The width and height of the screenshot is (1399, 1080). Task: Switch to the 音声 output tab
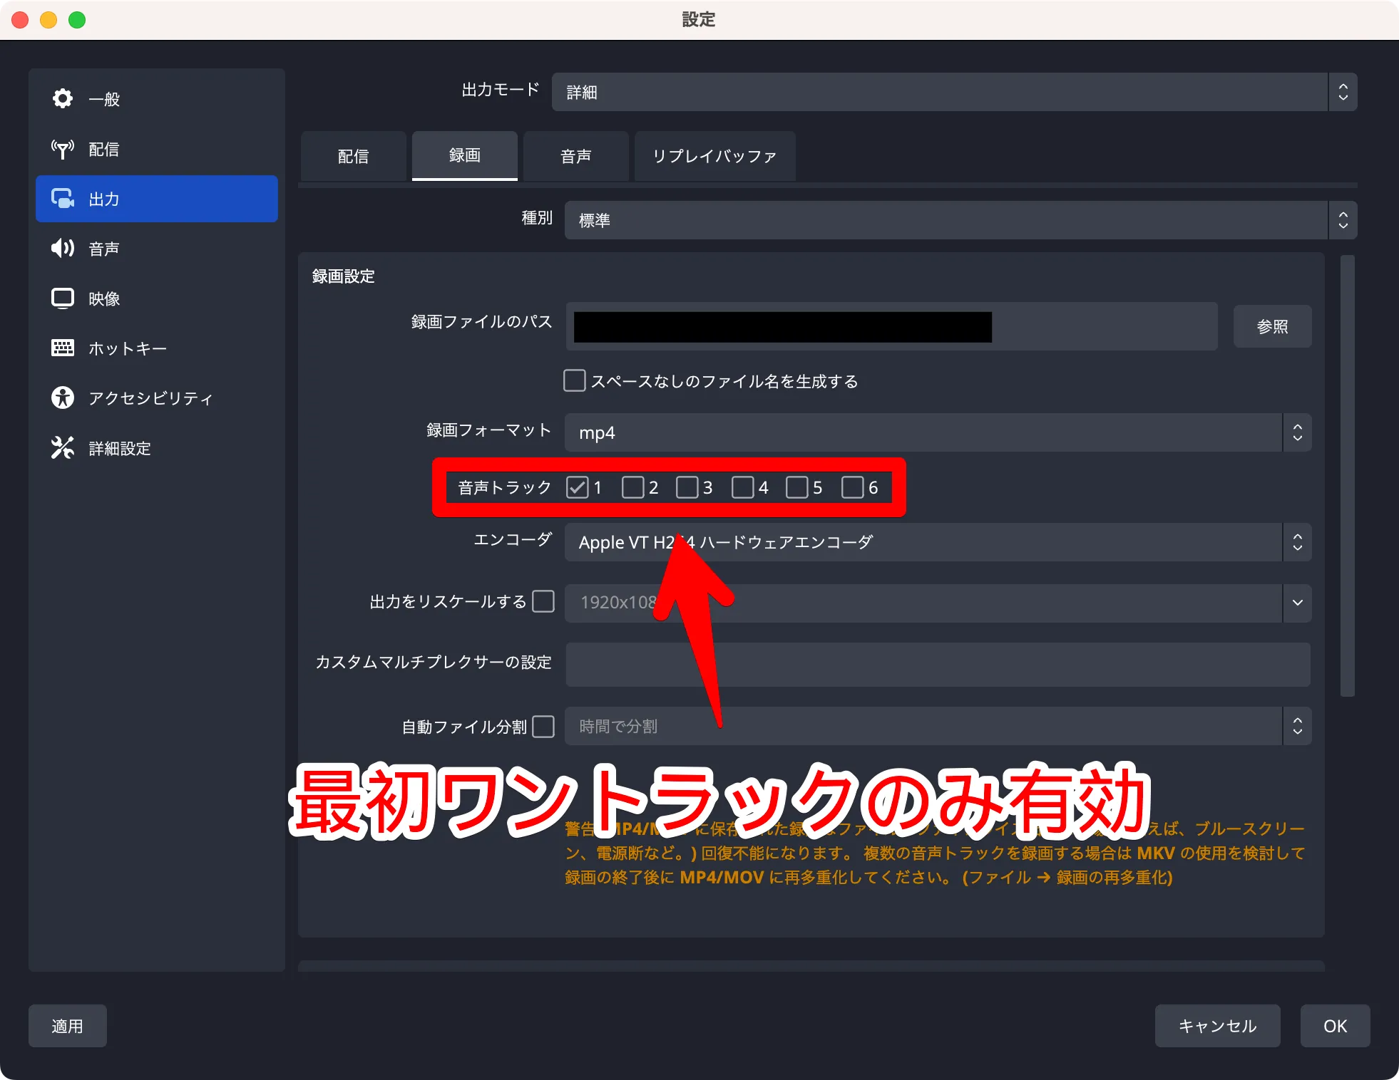576,156
